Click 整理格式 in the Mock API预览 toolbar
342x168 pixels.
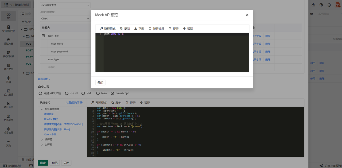[x=108, y=29]
